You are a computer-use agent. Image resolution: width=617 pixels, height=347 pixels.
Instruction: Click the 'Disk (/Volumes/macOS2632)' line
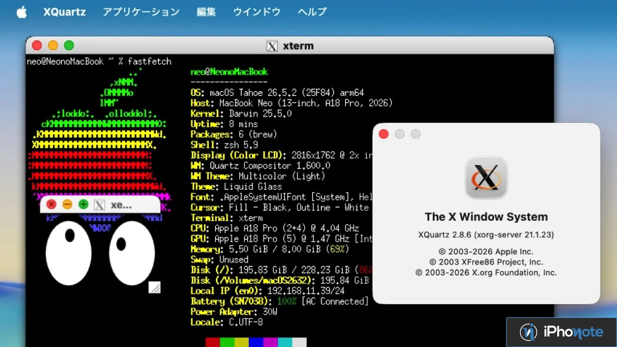(x=280, y=281)
